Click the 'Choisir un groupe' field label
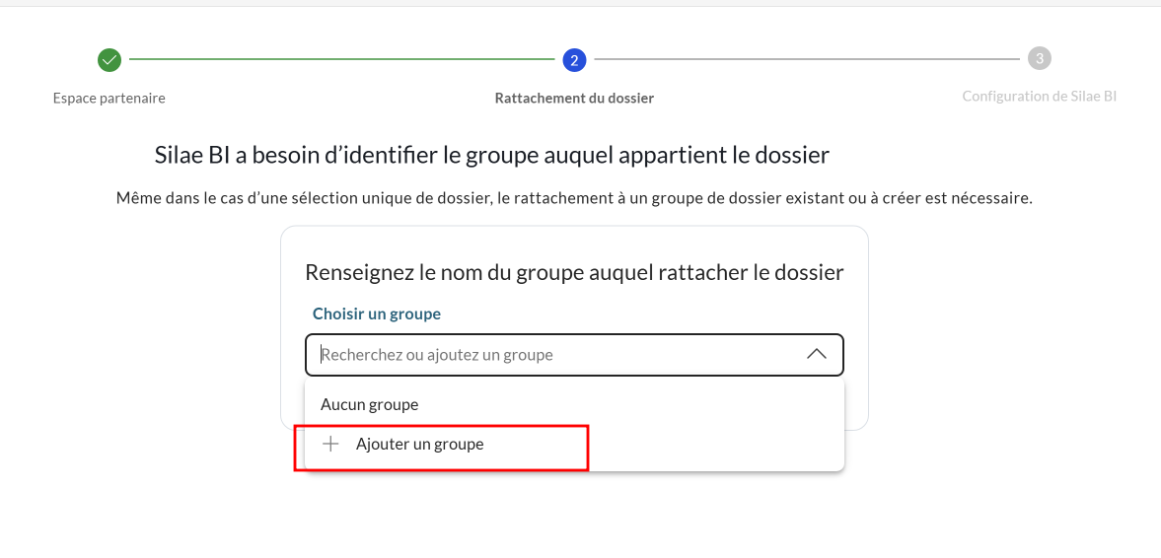1161x558 pixels. pyautogui.click(x=376, y=314)
